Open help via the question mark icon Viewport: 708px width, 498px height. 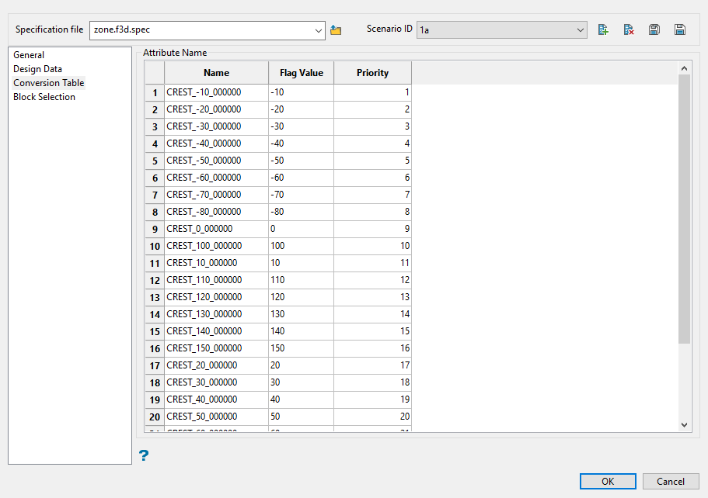point(144,456)
